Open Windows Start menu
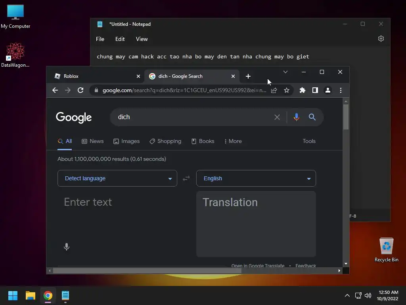 [x=13, y=295]
